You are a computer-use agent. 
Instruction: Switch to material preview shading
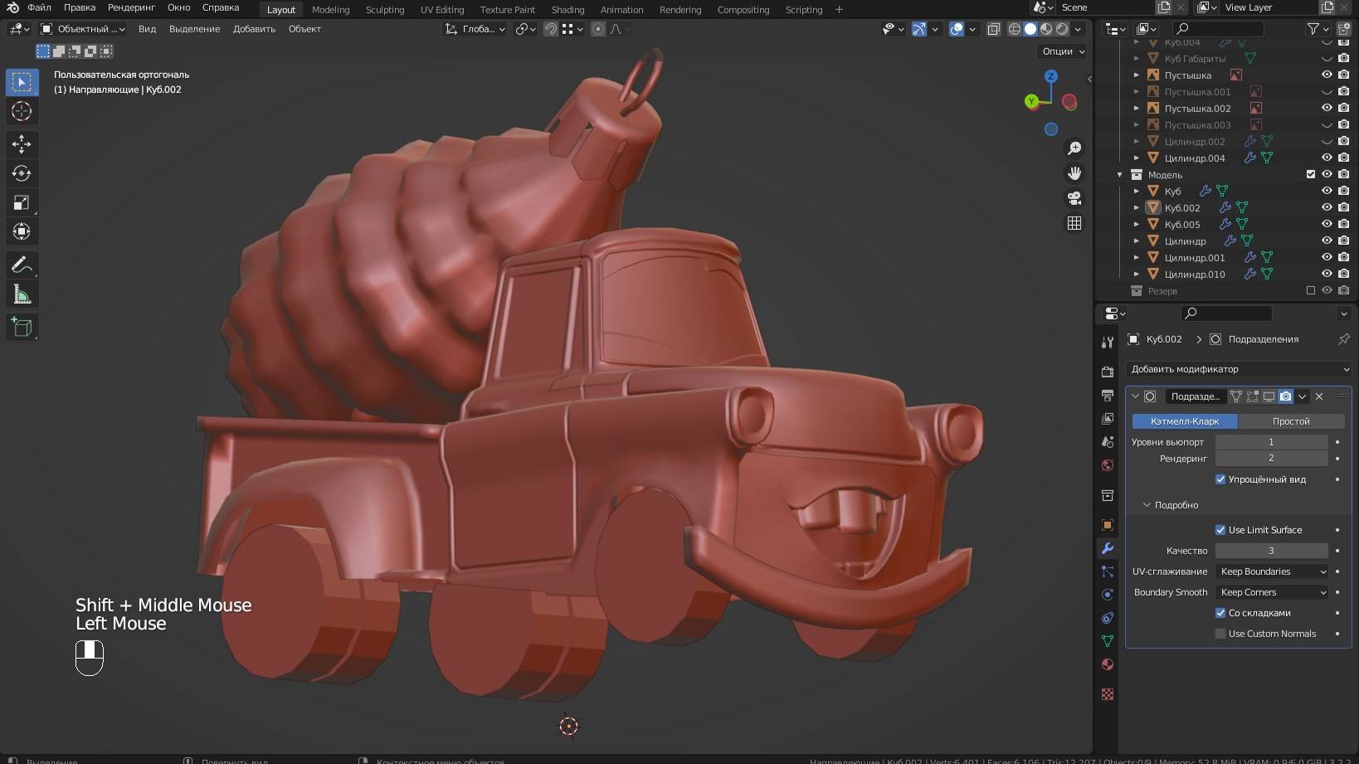[x=1046, y=29]
